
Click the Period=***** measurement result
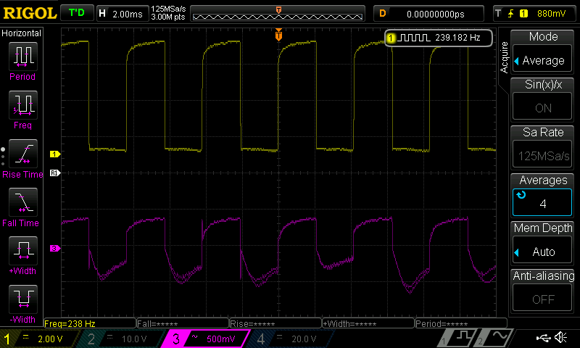click(x=461, y=323)
